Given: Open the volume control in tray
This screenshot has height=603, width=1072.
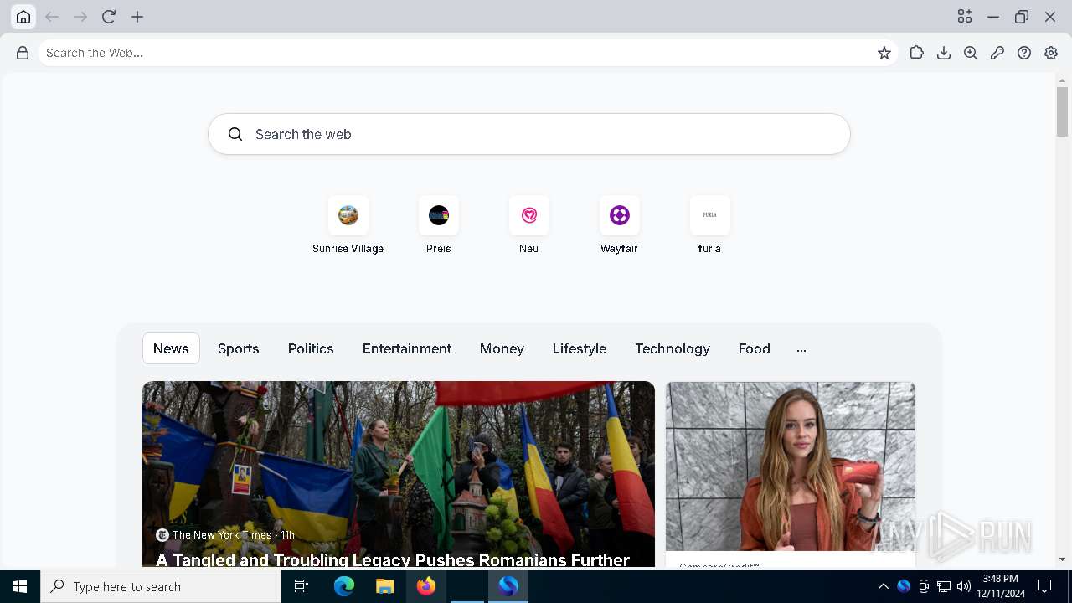Looking at the screenshot, I should click(964, 586).
